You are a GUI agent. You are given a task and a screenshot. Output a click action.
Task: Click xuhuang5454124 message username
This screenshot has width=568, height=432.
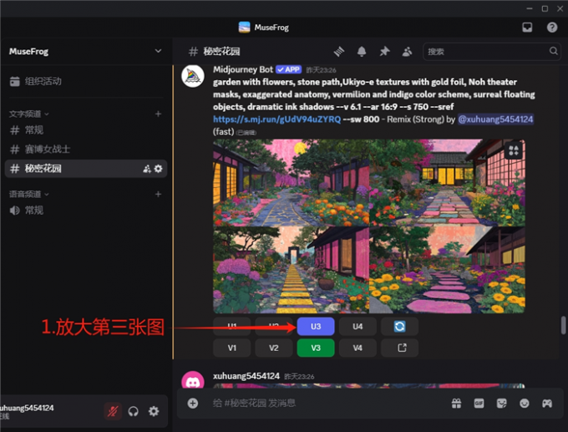point(246,376)
